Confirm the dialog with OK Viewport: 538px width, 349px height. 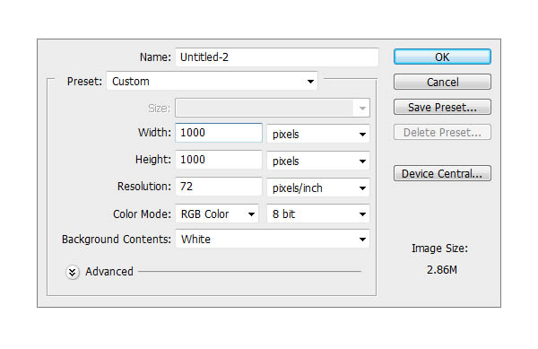(x=442, y=57)
